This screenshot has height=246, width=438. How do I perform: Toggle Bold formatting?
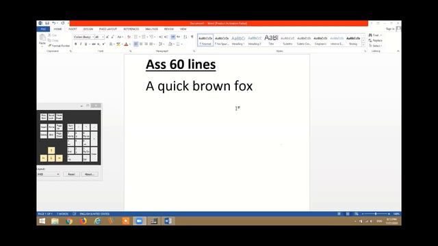(x=75, y=44)
